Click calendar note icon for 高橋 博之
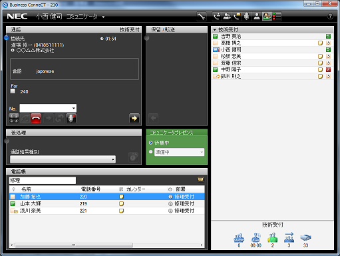Viewport: 340px width, 256px height. coord(320,43)
